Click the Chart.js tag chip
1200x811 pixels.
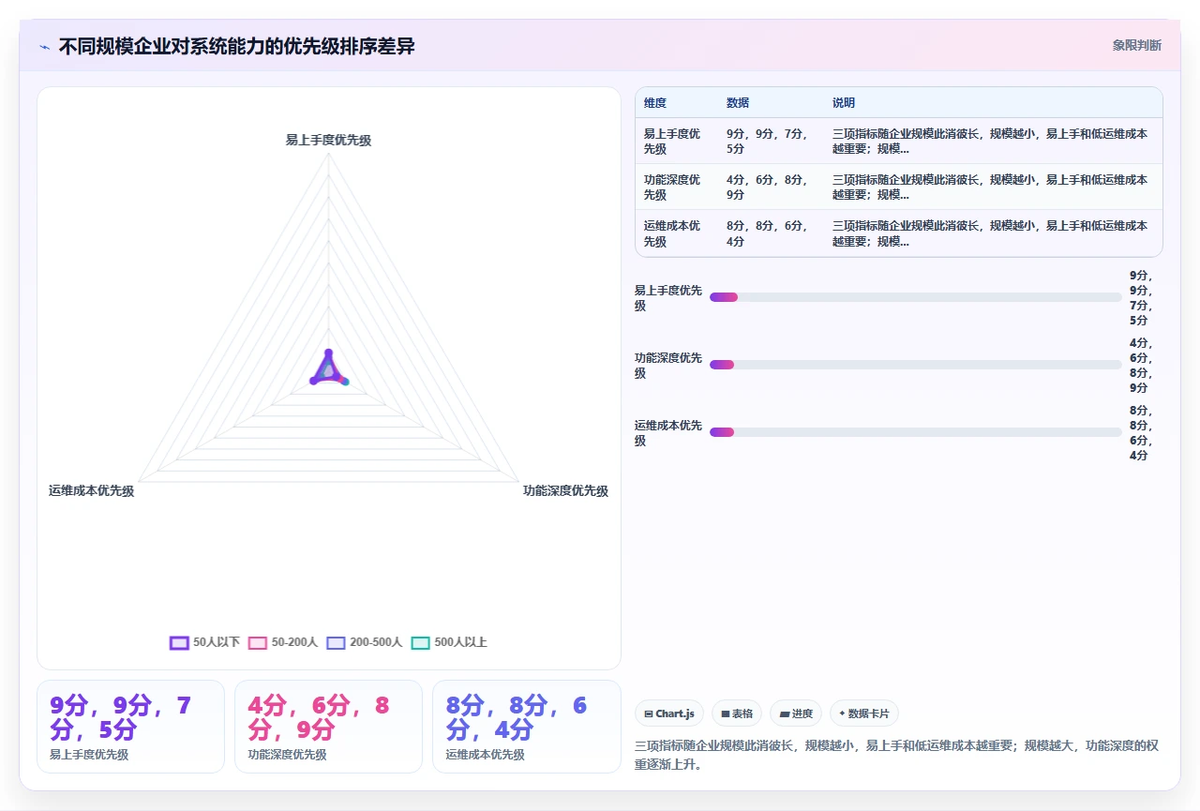(x=669, y=713)
